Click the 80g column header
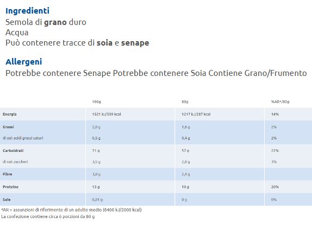Viewport: 312px width, 230px height. pyautogui.click(x=185, y=101)
